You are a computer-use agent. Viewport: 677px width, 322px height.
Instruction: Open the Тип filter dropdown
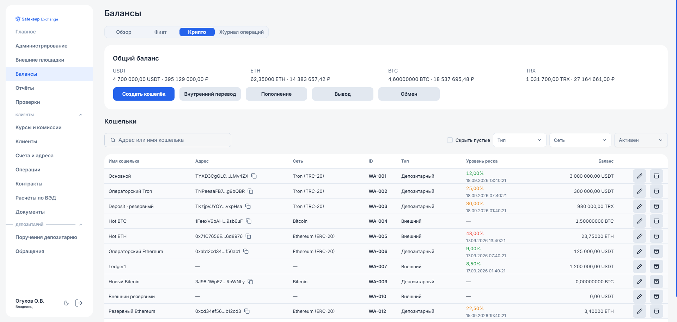519,140
